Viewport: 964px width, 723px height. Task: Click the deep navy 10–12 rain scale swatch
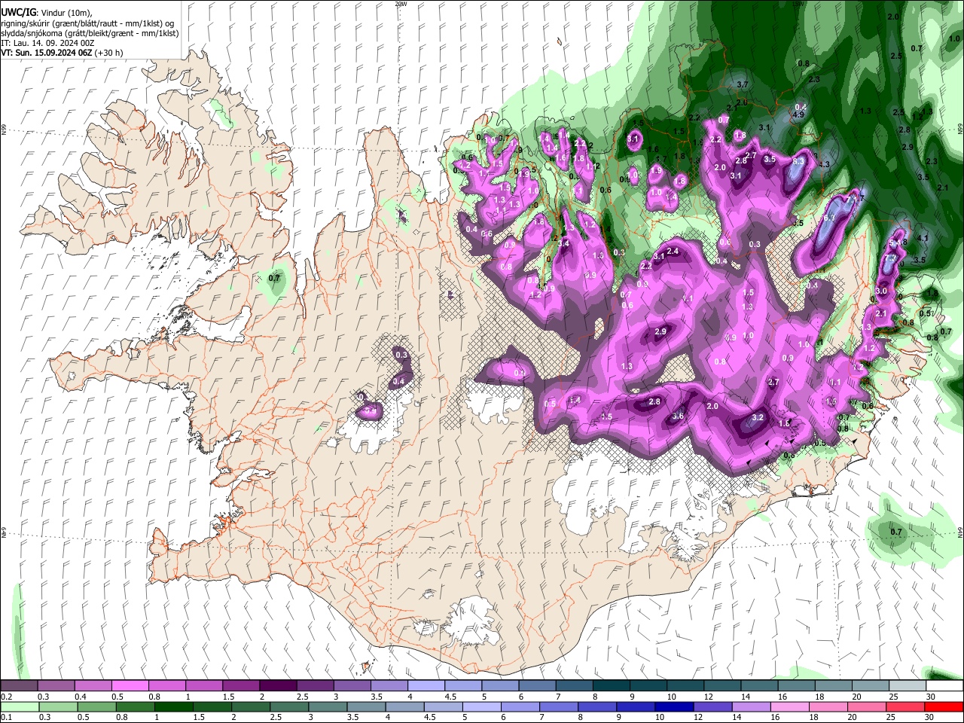(x=673, y=707)
